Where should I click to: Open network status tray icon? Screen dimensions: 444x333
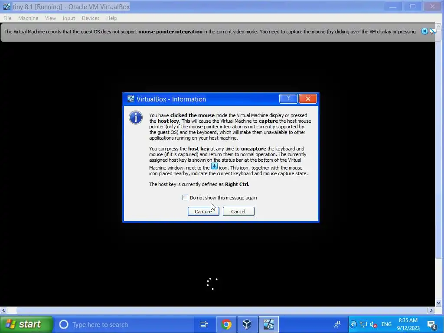click(363, 324)
